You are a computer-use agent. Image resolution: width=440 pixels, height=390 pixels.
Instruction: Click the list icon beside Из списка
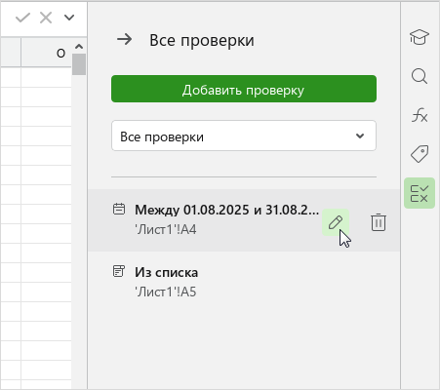coord(119,271)
